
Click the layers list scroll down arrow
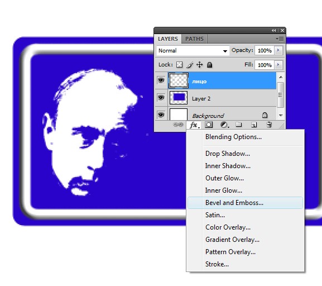281,115
